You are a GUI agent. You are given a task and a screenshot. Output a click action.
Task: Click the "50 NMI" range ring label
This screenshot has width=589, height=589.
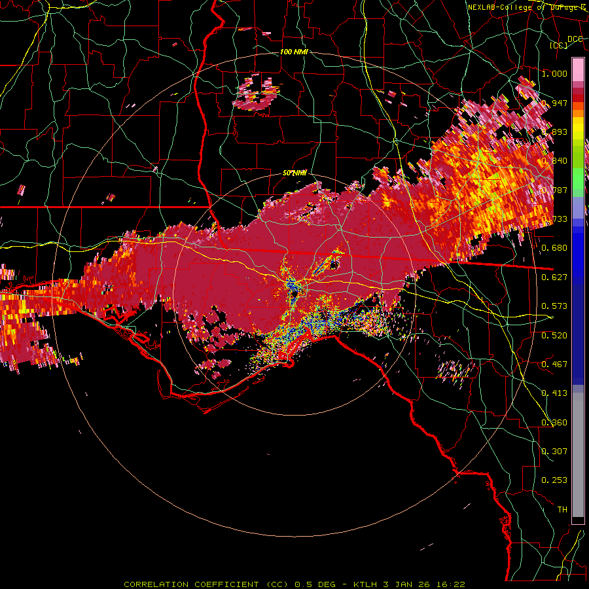pos(294,173)
